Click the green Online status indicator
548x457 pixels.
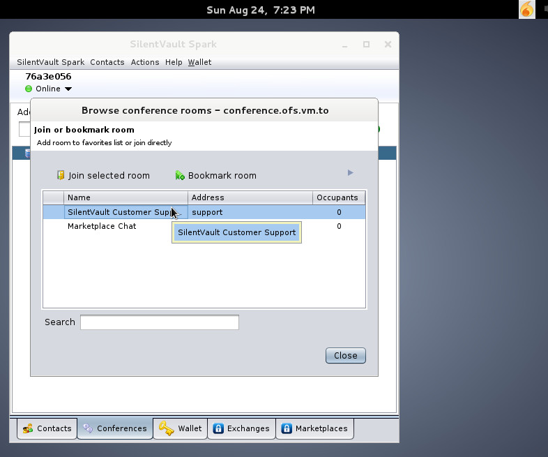(29, 89)
